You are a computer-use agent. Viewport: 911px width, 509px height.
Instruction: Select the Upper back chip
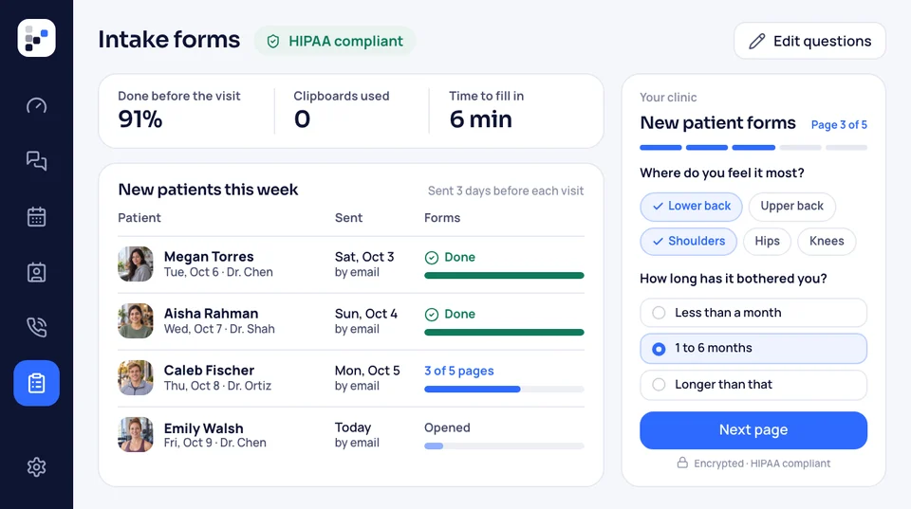791,206
